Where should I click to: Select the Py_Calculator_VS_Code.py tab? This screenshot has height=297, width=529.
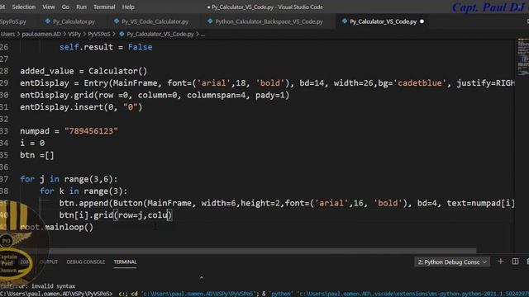click(x=383, y=21)
